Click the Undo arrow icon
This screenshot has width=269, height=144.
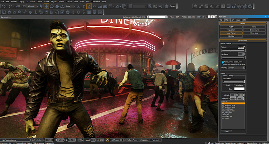[3, 6]
